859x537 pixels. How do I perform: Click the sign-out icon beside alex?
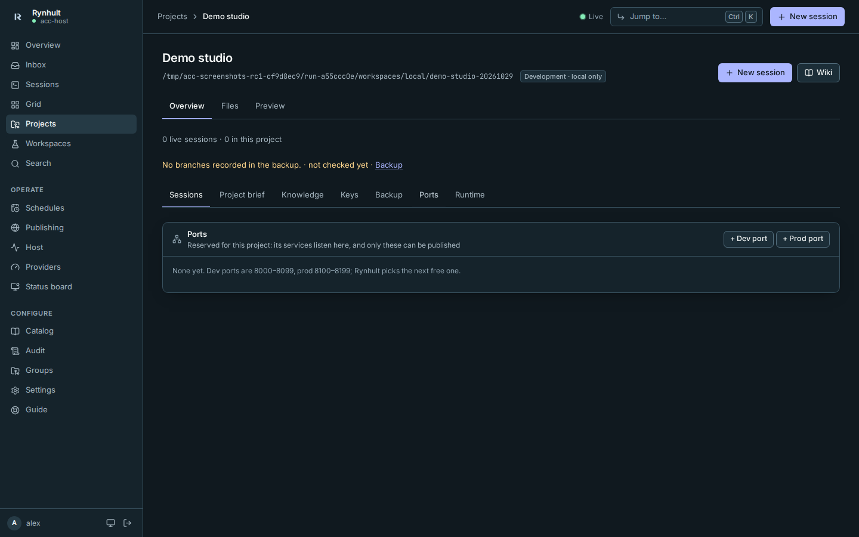(127, 523)
